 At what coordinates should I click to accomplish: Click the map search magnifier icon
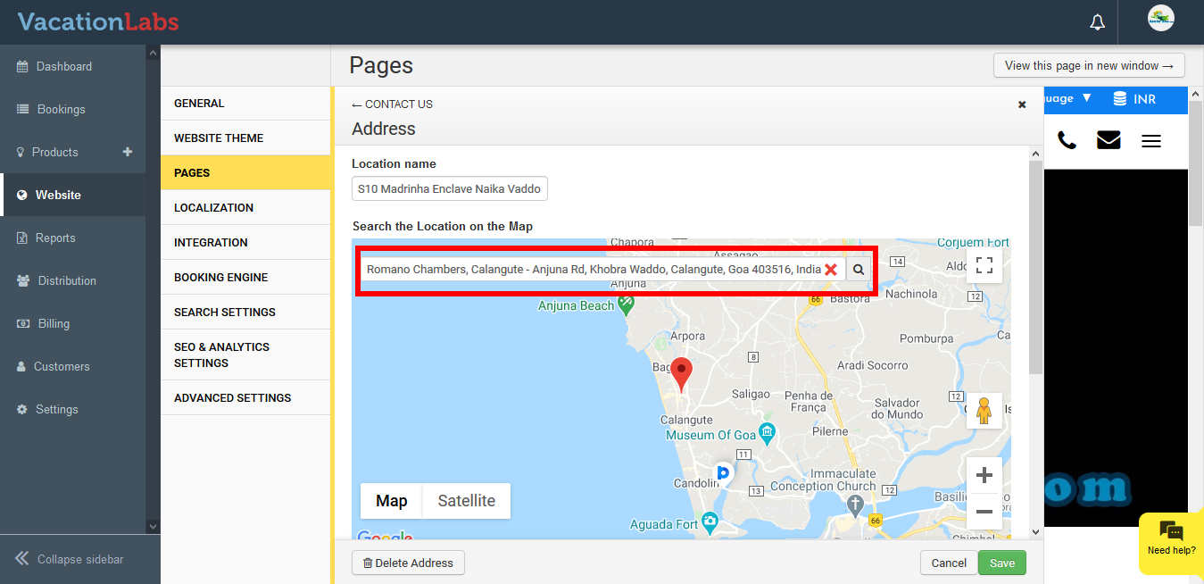tap(859, 269)
